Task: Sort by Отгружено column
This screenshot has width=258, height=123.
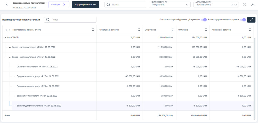Action: [173, 30]
